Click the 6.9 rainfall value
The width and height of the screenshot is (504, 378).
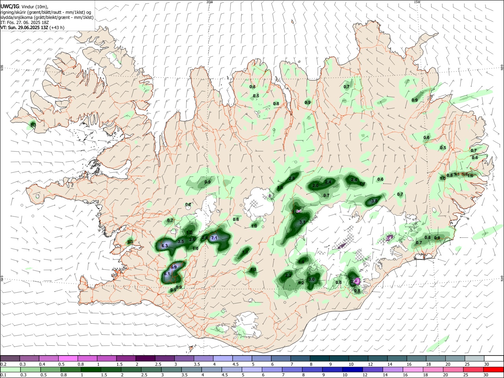point(174,267)
